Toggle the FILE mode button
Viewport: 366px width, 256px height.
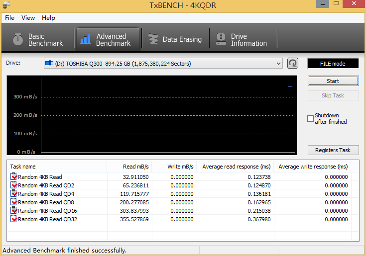pos(333,63)
